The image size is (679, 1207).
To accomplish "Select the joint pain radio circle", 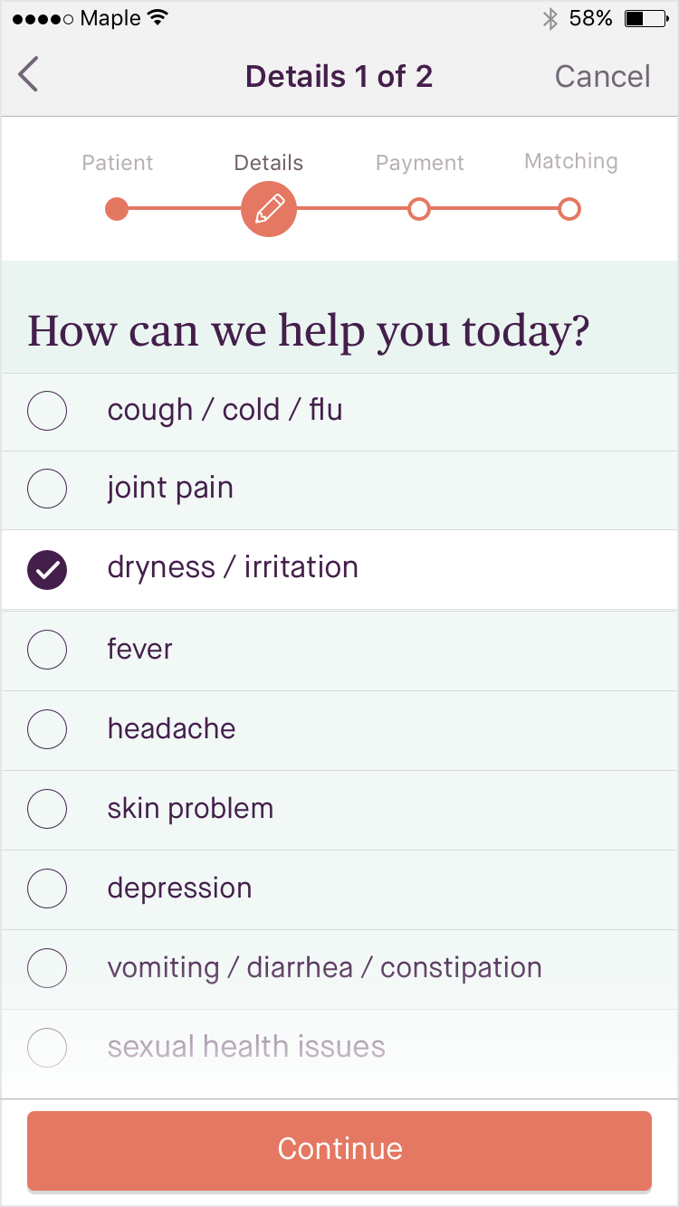I will [x=47, y=489].
